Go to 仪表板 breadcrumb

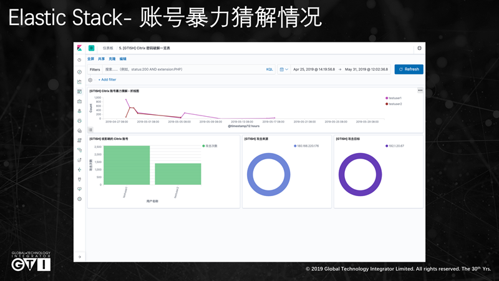point(108,48)
